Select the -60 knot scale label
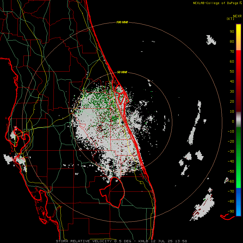The width and height of the screenshot is (243, 243). [231, 181]
